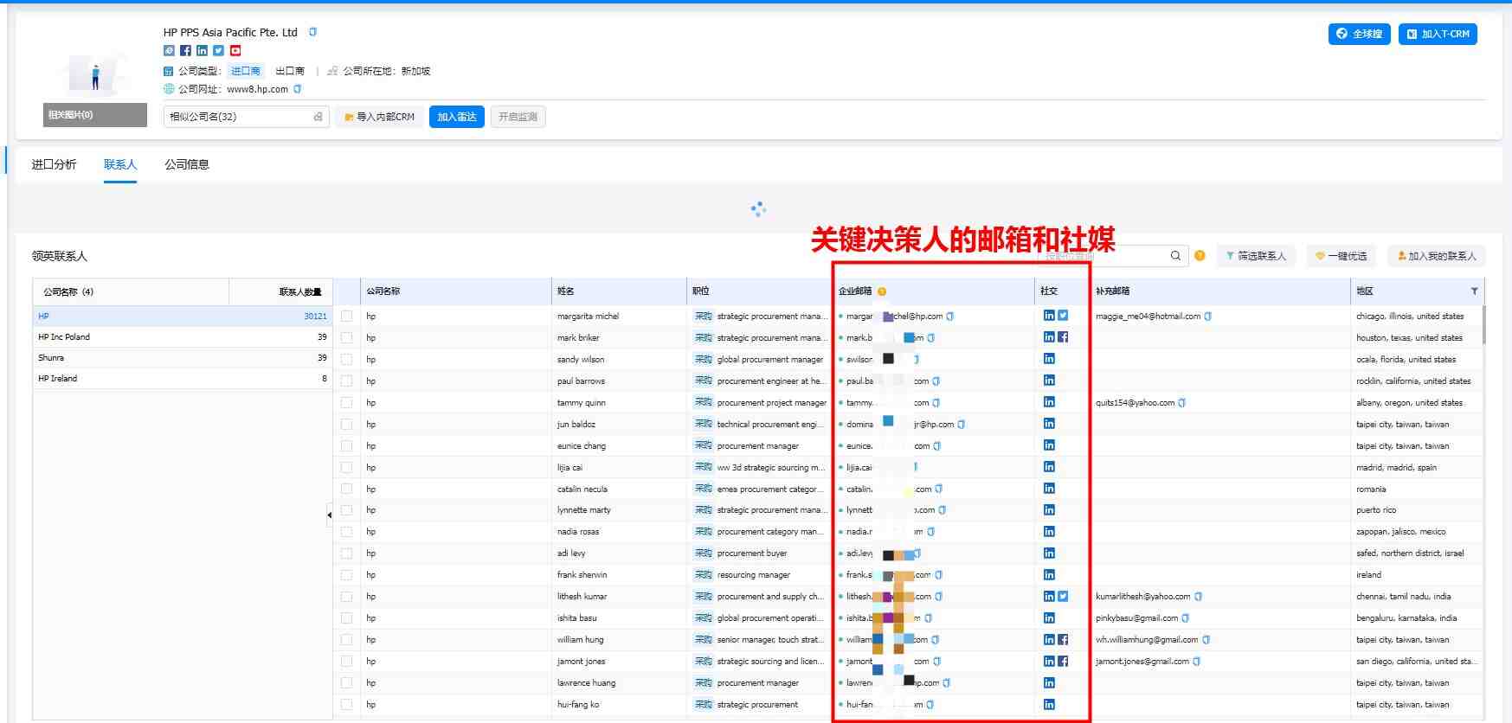Click the 筛选联系人 button
Screen dimensions: 1512x723
pos(1256,256)
